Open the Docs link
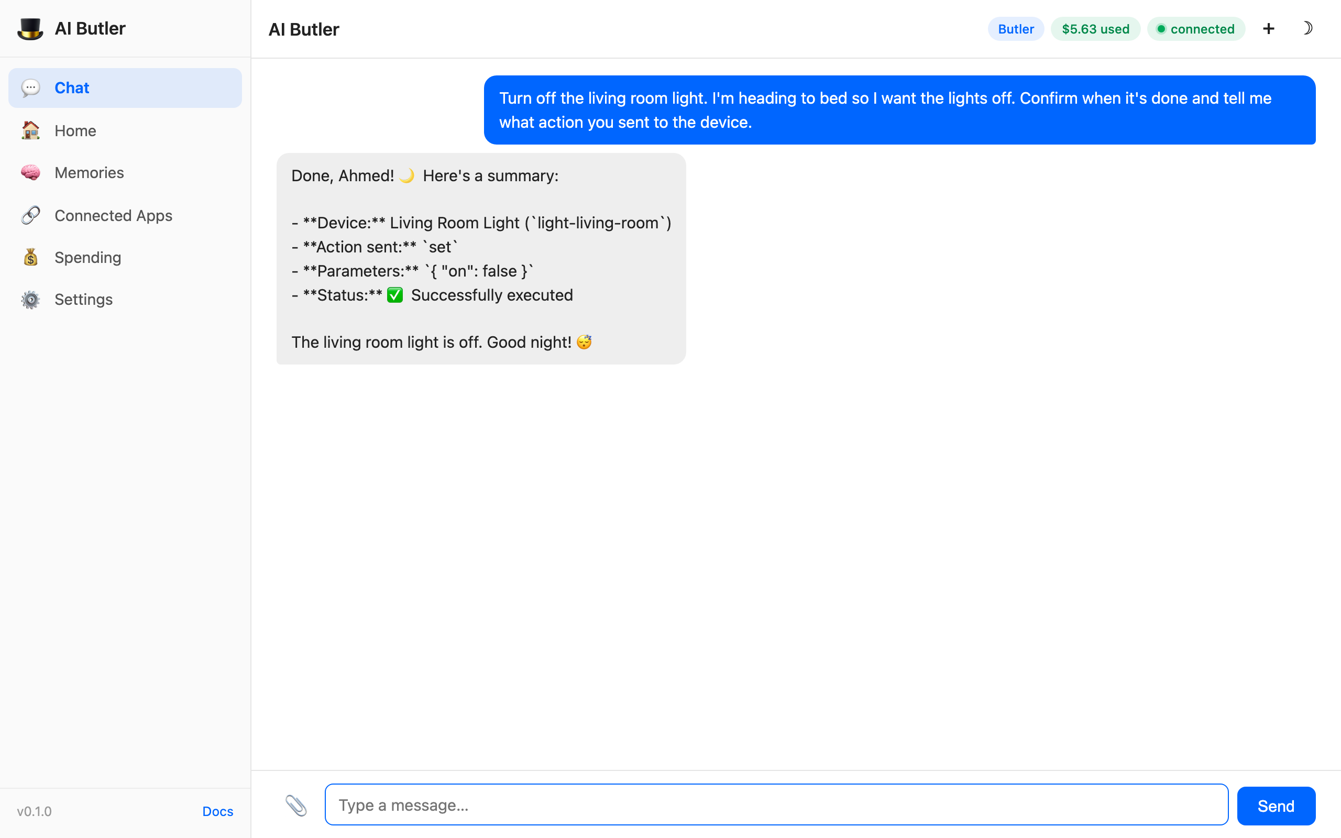 coord(217,811)
